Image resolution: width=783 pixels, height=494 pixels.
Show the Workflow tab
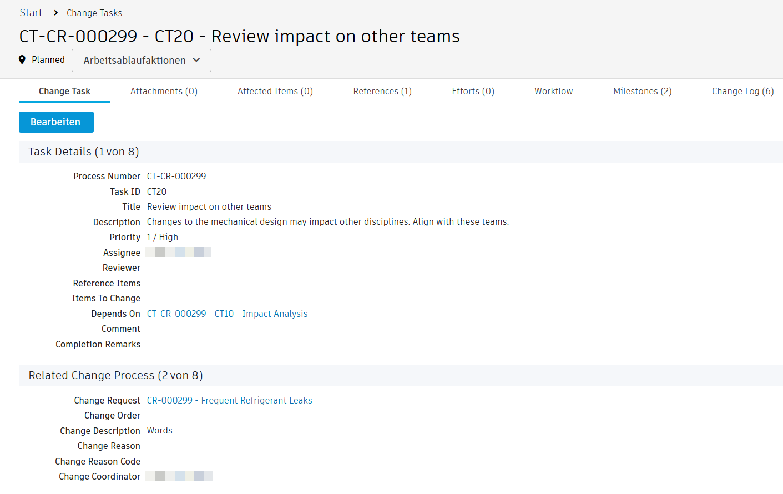[553, 92]
